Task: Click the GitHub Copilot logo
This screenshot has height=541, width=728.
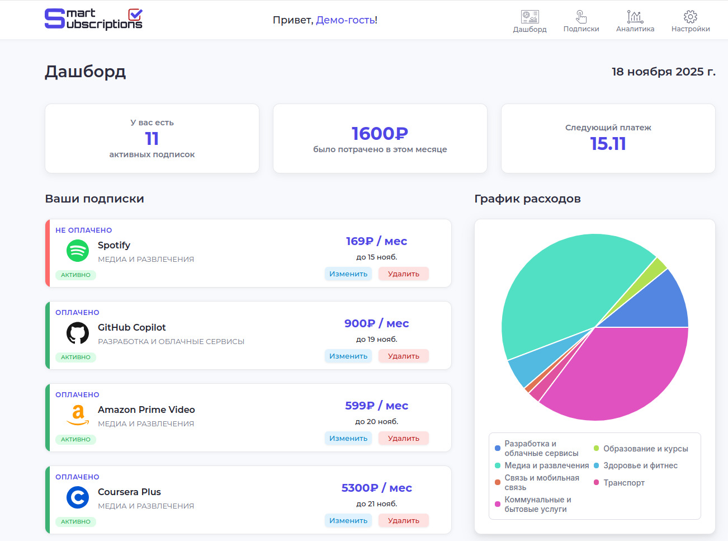Action: [77, 333]
